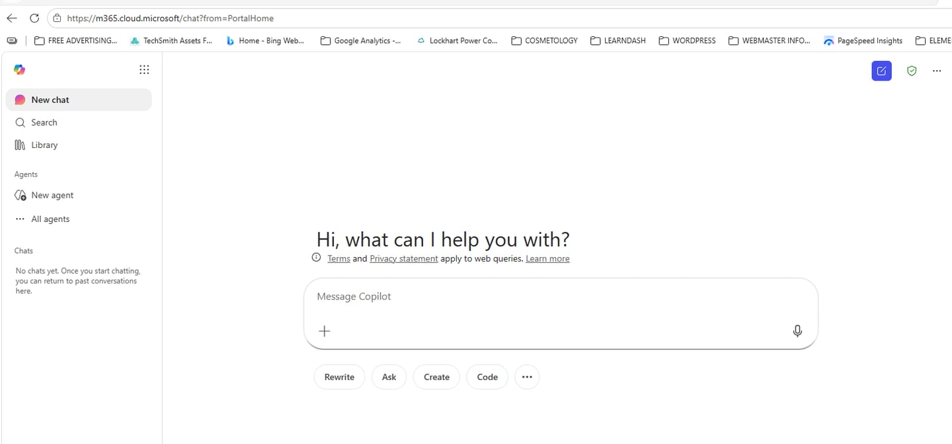Click the plus attach icon in message box
952x444 pixels.
click(324, 331)
